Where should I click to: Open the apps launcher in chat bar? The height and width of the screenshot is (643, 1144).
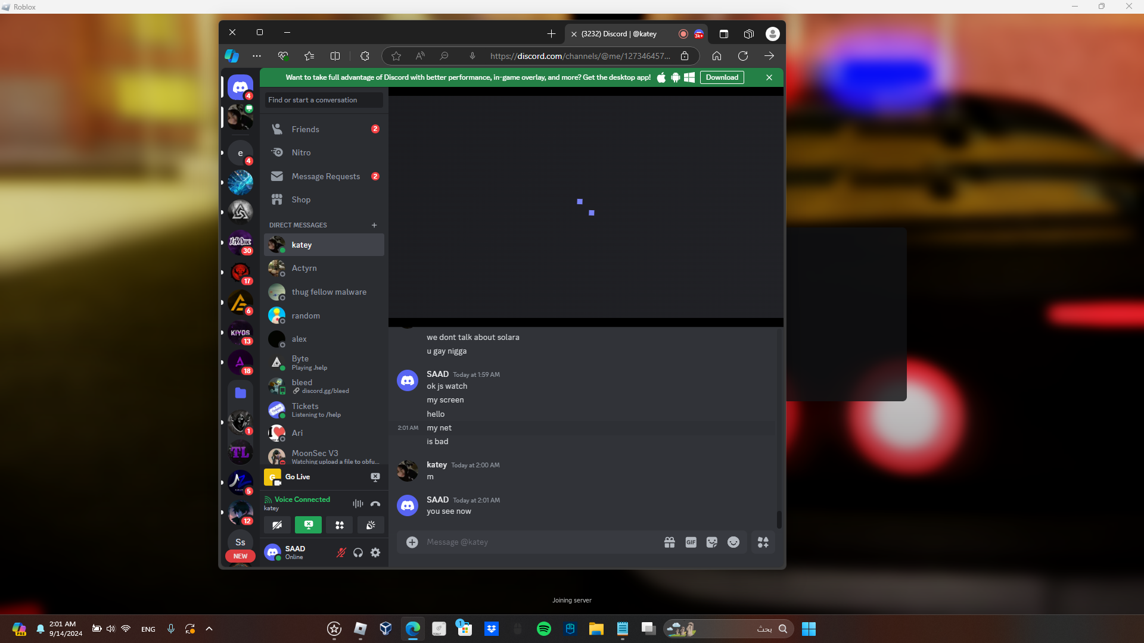coord(763,542)
